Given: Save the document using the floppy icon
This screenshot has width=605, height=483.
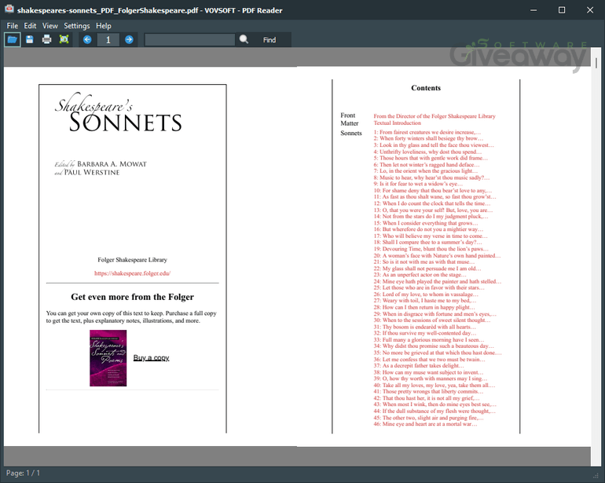Looking at the screenshot, I should point(30,39).
